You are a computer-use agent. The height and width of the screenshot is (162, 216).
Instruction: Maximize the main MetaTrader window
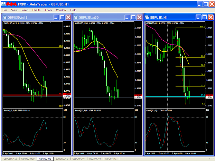(x=206, y=4)
